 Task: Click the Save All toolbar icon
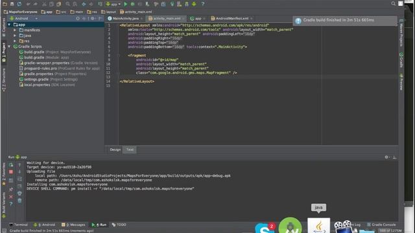pyautogui.click(x=12, y=4)
